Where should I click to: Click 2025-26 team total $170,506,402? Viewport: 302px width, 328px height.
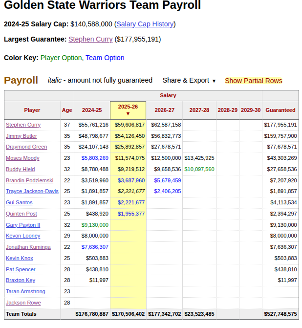[128, 314]
